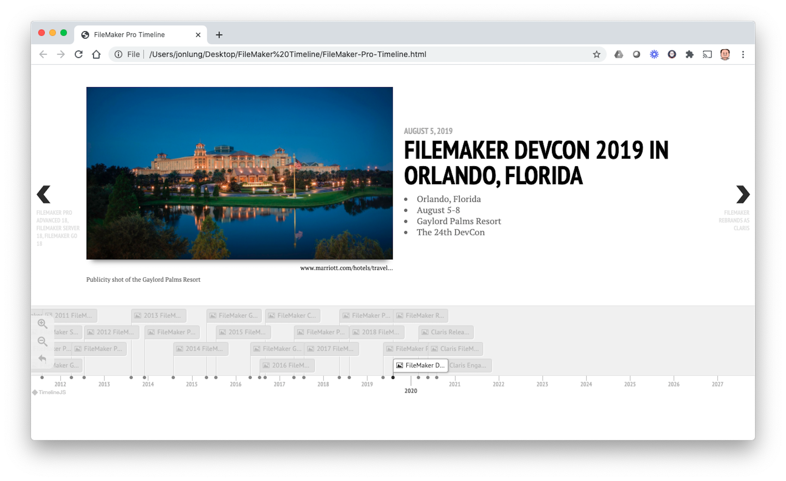
Task: Select the Claris Relea... timeline marker
Action: (446, 332)
